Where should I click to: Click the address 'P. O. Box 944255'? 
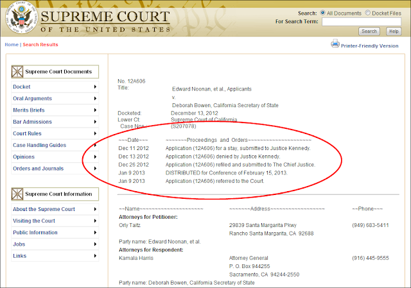[x=250, y=266]
